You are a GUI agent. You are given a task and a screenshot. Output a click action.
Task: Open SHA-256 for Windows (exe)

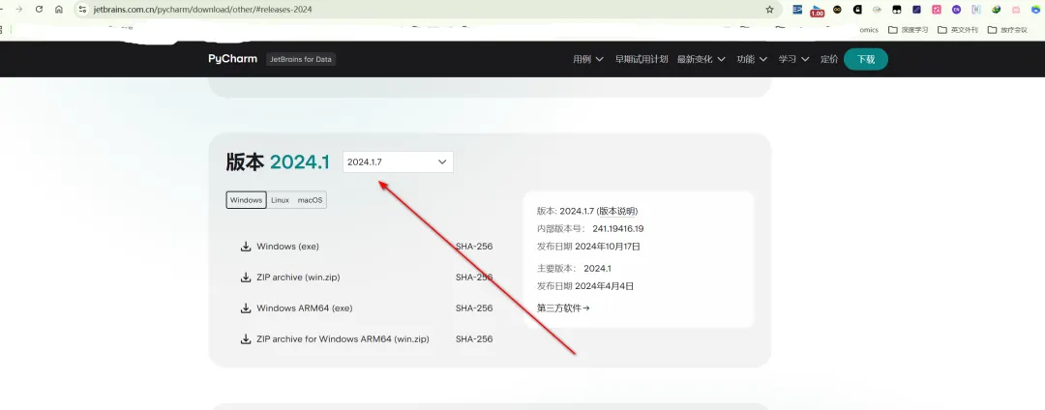[474, 247]
